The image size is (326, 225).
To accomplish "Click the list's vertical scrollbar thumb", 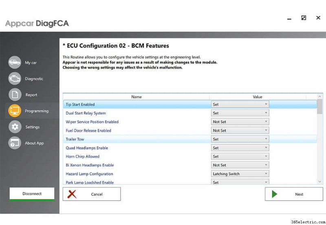I will click(319, 107).
